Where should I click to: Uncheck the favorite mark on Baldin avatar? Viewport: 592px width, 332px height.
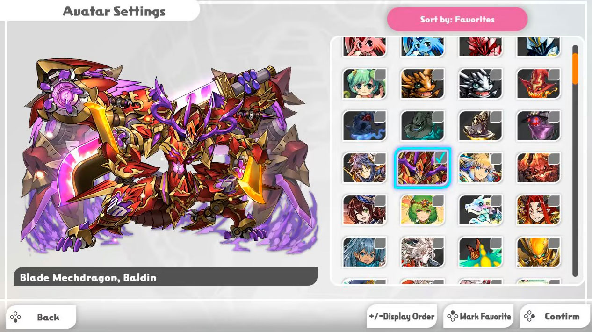pyautogui.click(x=440, y=159)
